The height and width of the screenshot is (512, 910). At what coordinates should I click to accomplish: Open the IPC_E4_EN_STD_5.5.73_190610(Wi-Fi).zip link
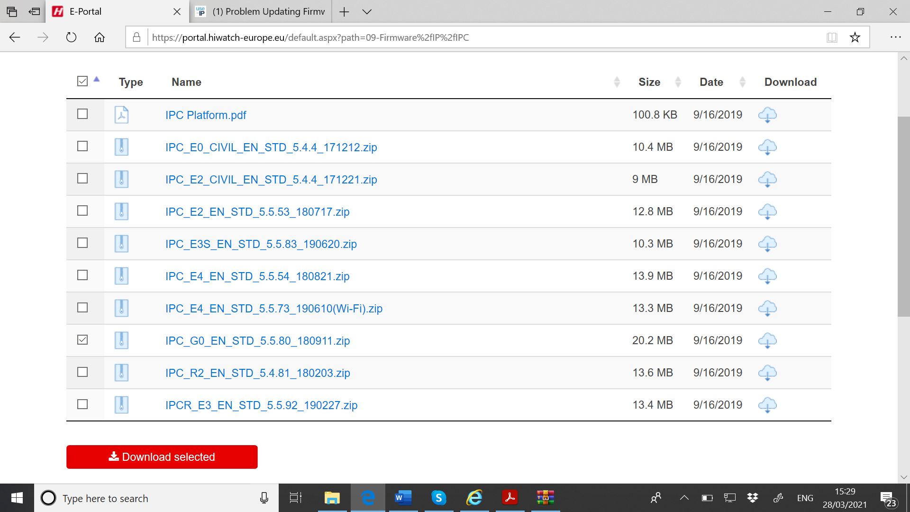point(273,309)
